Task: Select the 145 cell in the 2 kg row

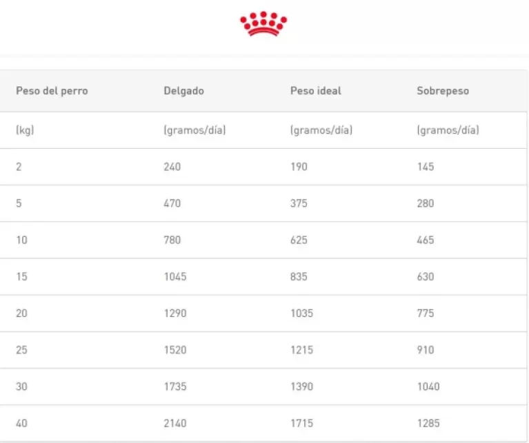Action: (x=426, y=167)
